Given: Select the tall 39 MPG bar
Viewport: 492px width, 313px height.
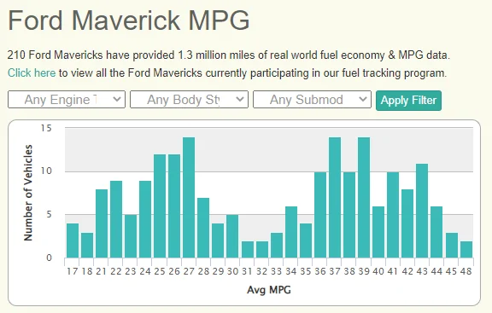Looking at the screenshot, I should (364, 197).
